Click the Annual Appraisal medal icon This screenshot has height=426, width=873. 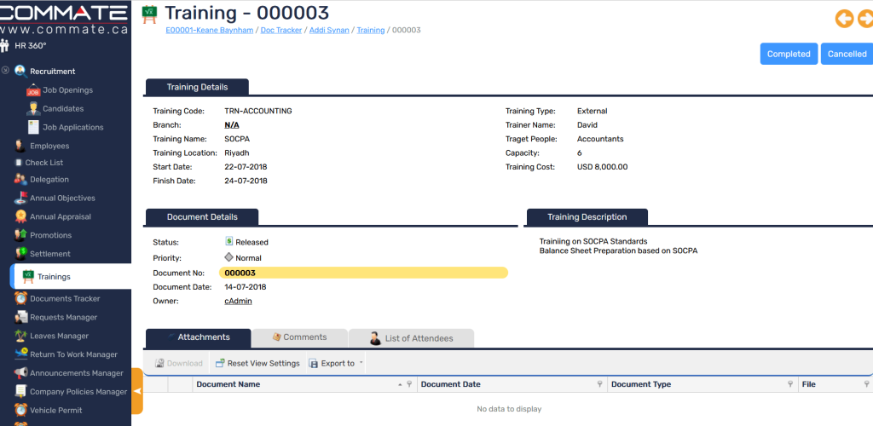pyautogui.click(x=20, y=216)
